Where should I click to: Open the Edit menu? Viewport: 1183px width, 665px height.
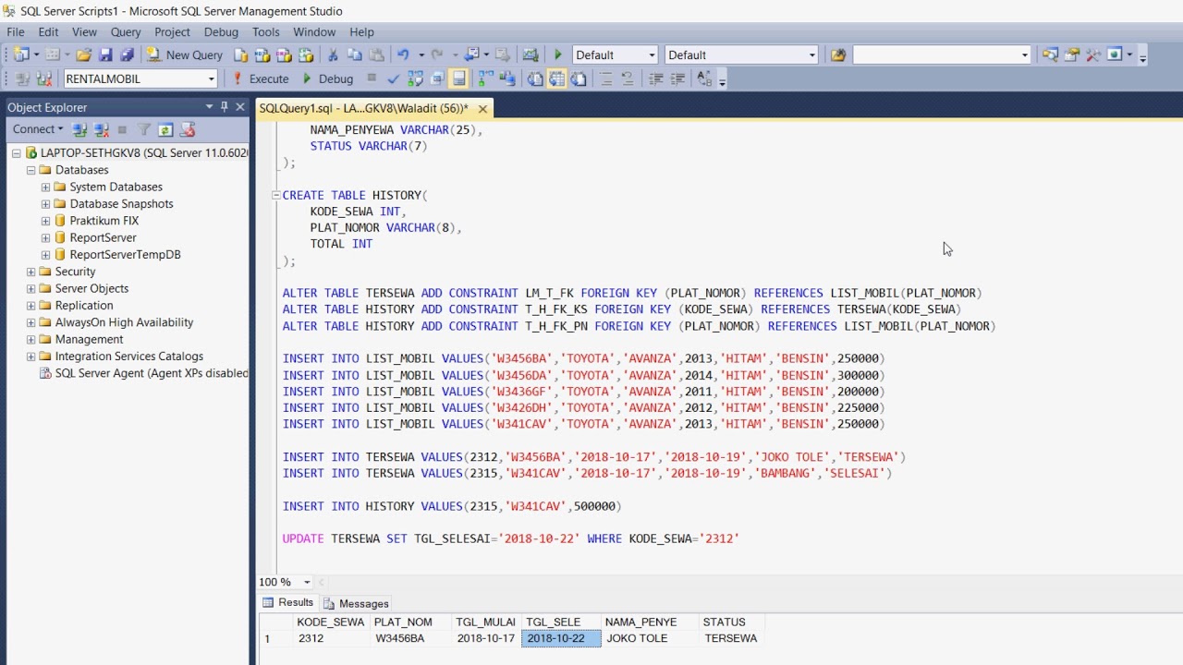point(48,32)
